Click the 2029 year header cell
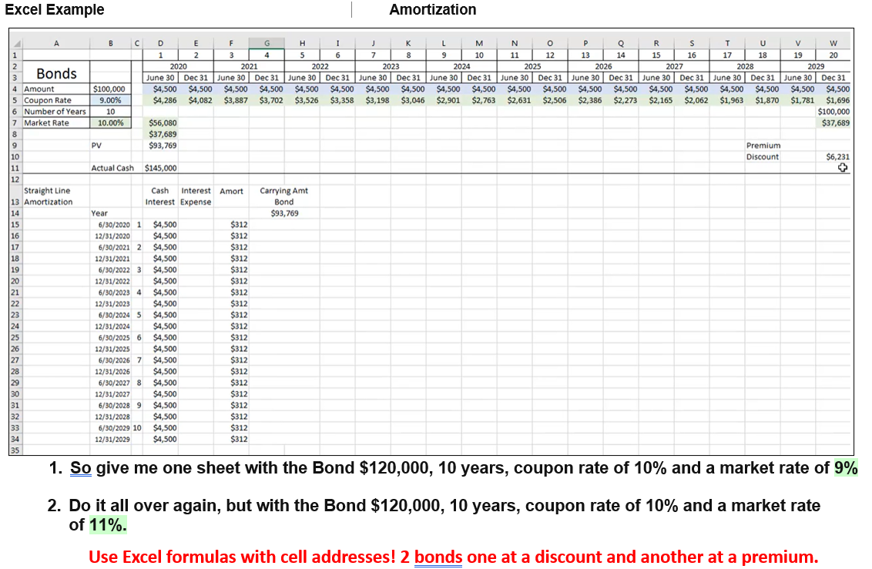Viewport: 872px width, 569px height. [x=816, y=66]
